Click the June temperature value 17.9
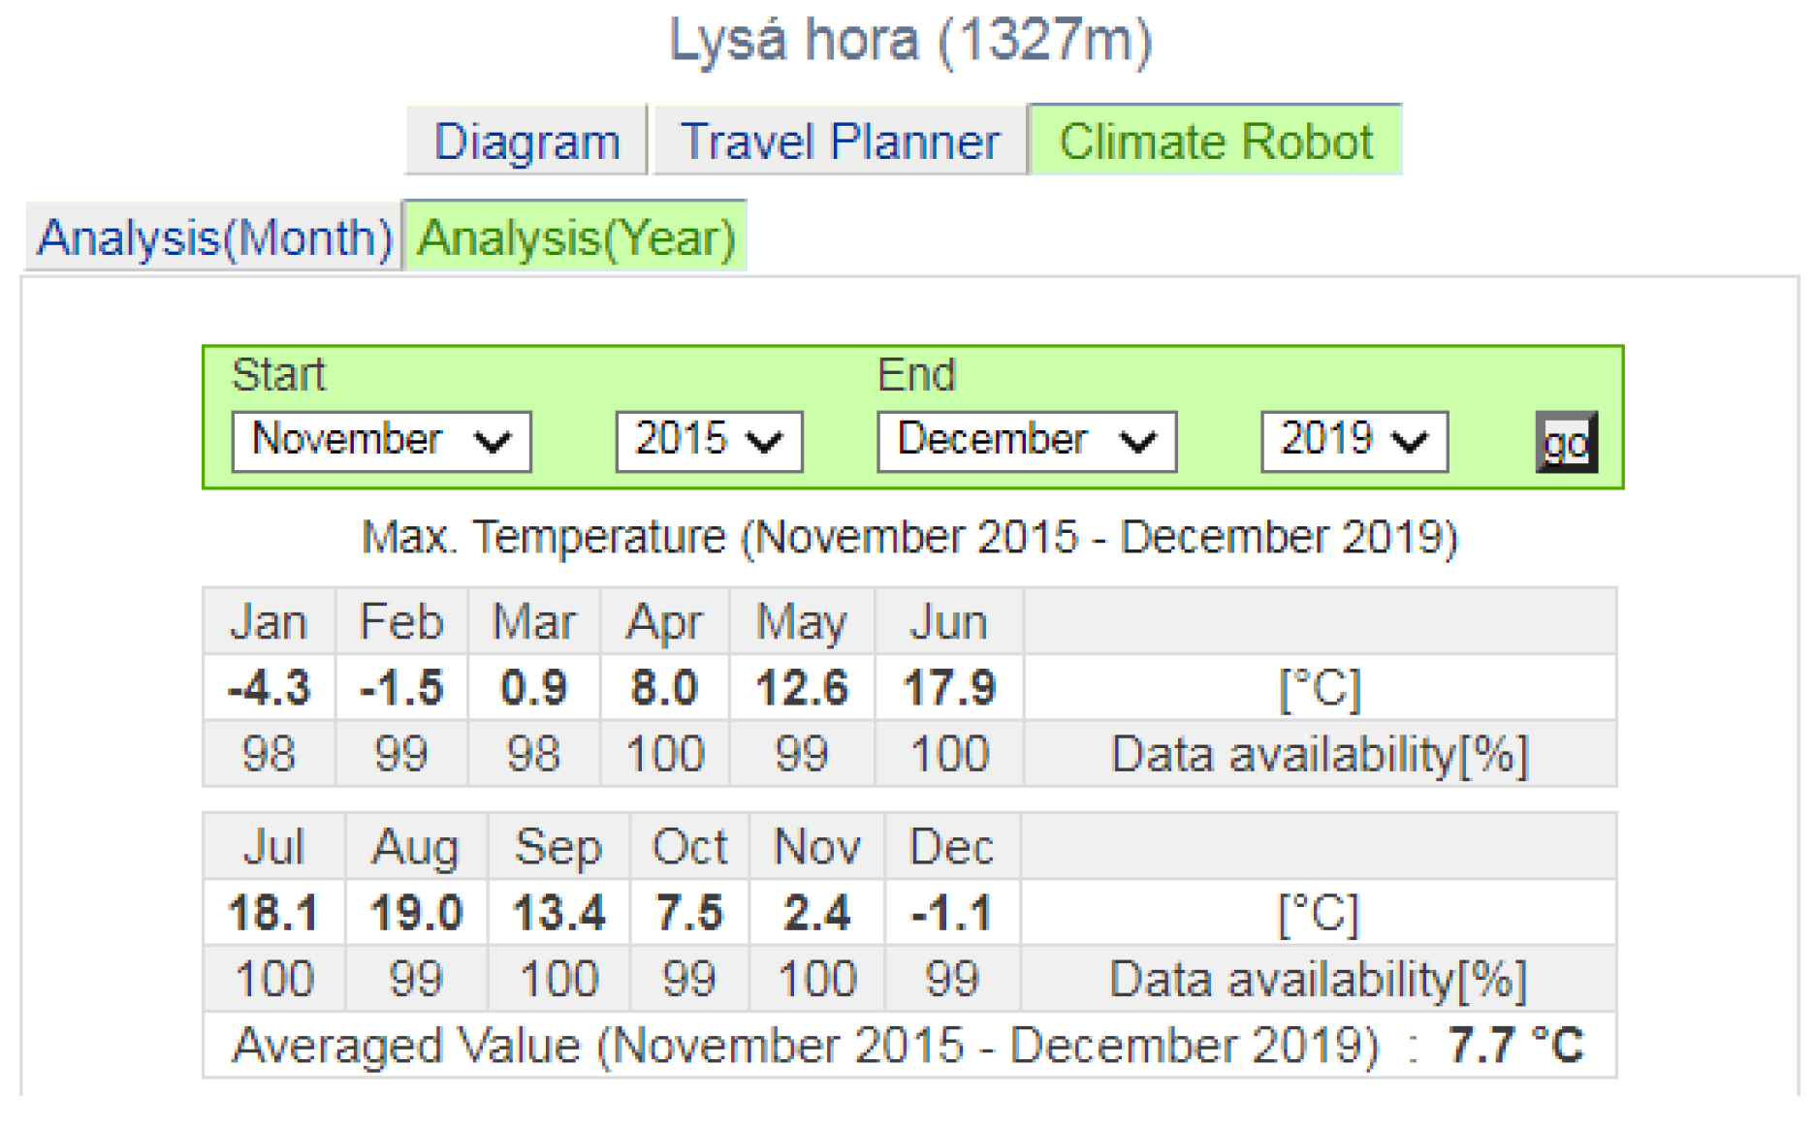The image size is (1816, 1128). tap(949, 688)
